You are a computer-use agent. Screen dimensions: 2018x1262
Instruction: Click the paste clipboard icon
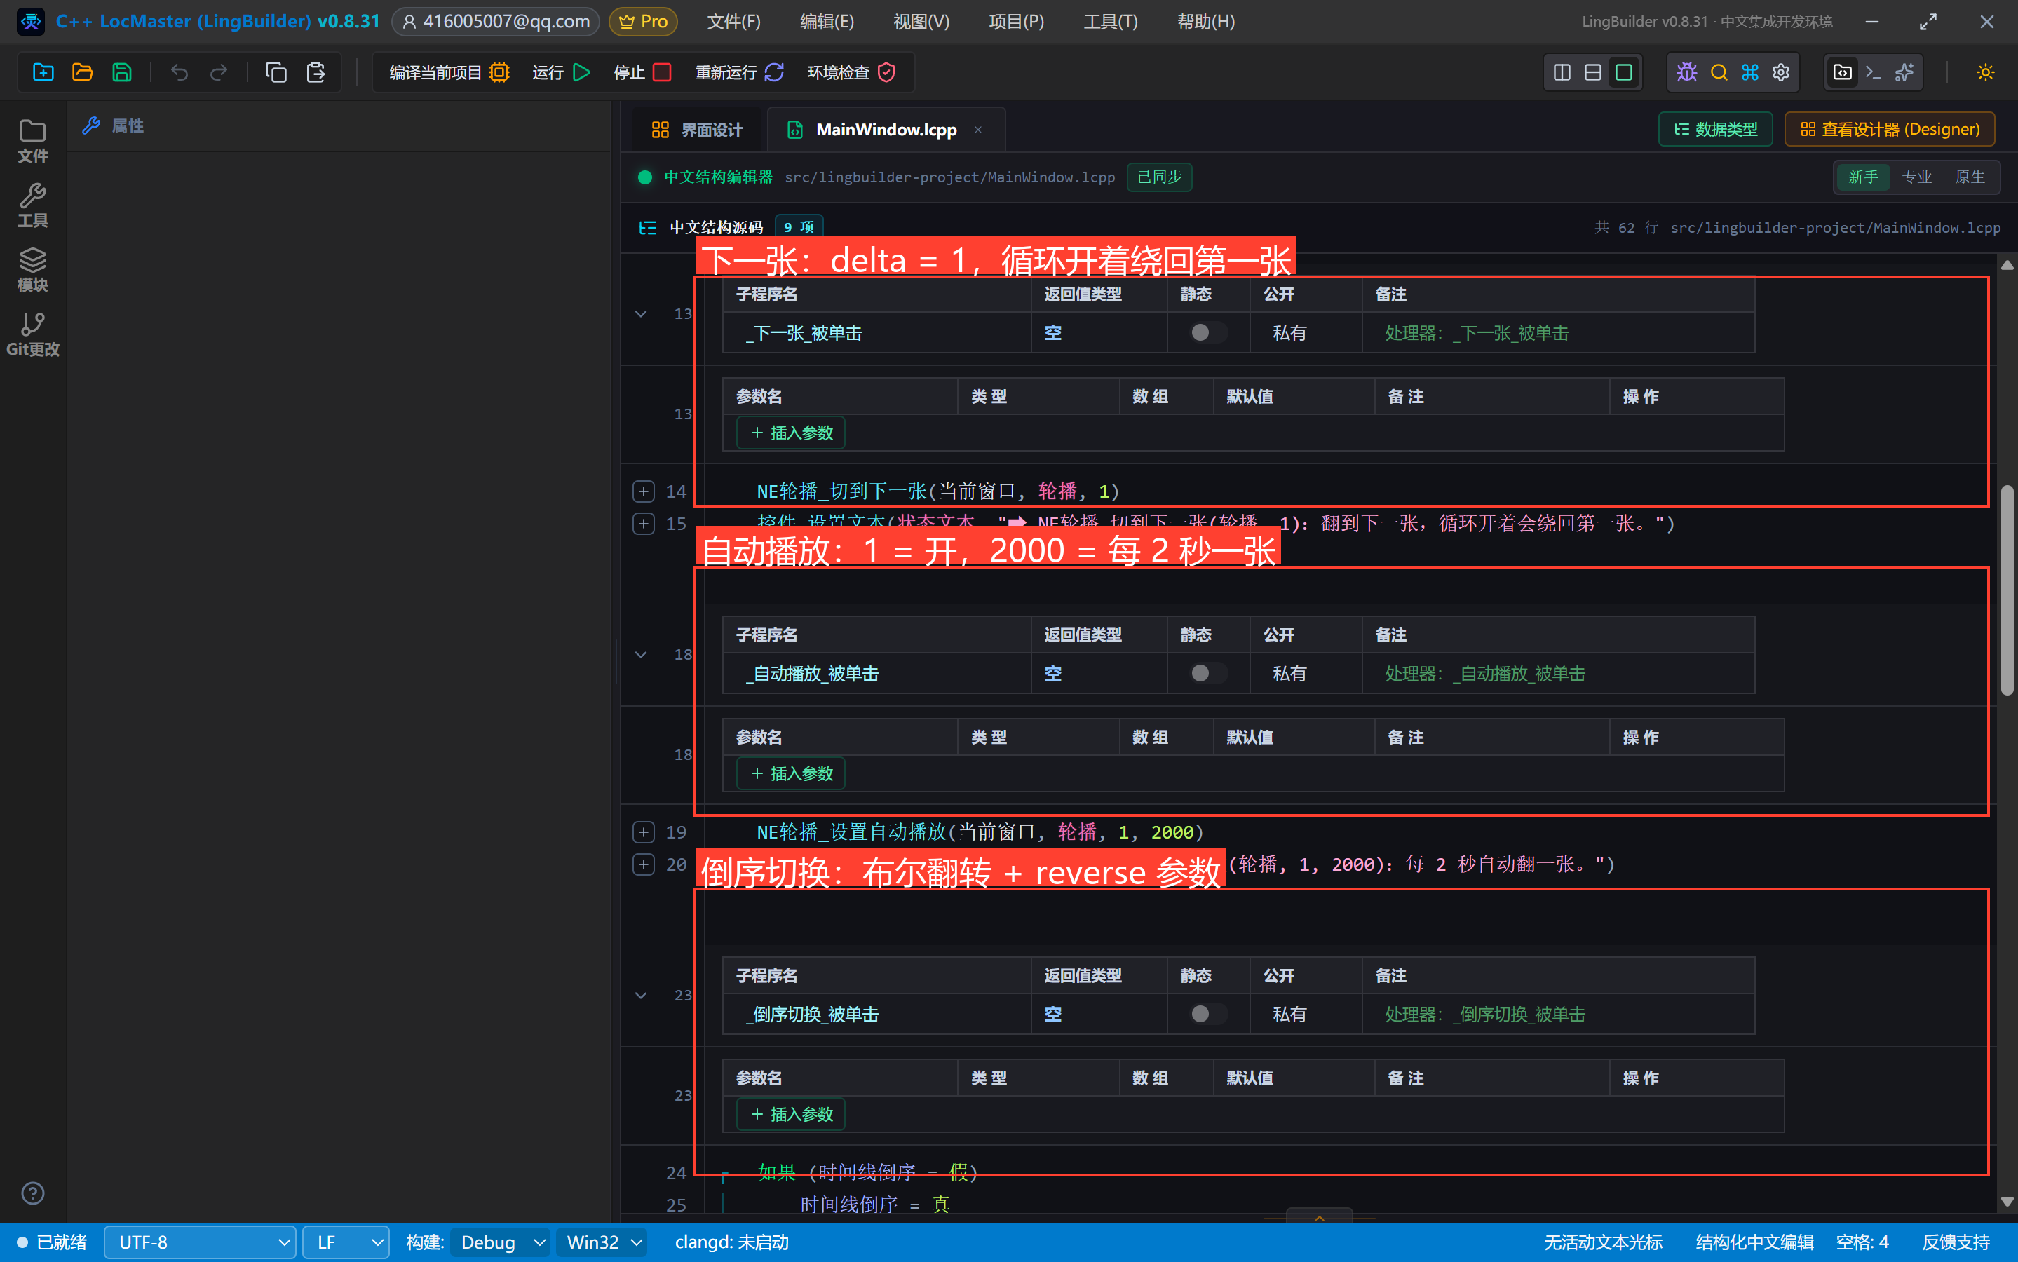coord(316,73)
